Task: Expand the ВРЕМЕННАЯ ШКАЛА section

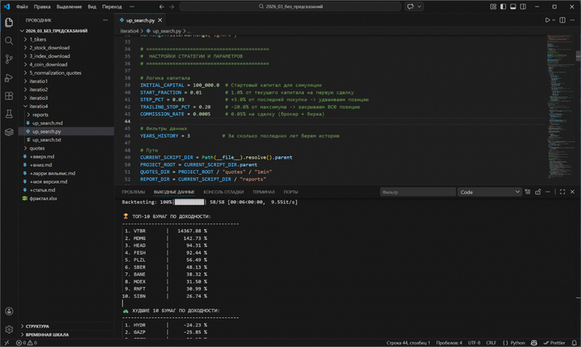Action: pyautogui.click(x=47, y=335)
